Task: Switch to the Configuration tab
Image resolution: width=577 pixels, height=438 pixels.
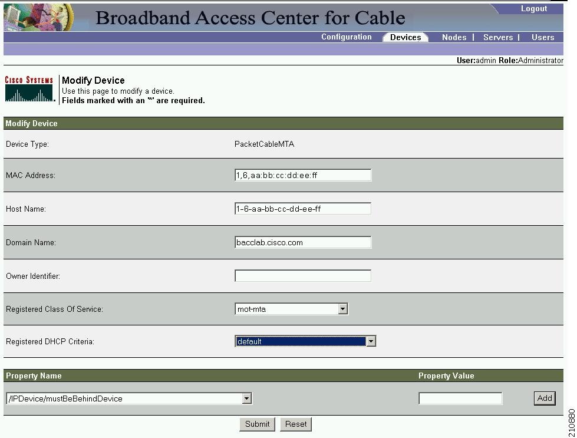Action: click(347, 37)
